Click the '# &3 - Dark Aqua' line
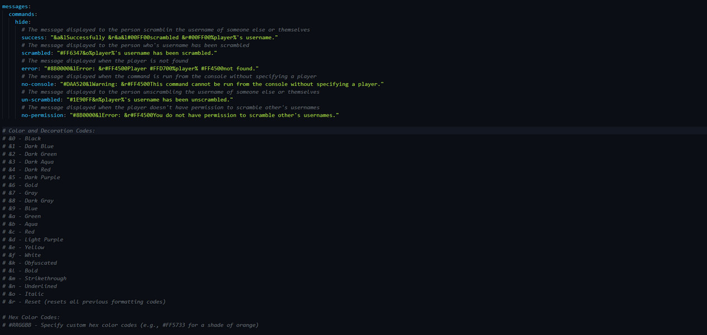The height and width of the screenshot is (335, 707). 28,162
